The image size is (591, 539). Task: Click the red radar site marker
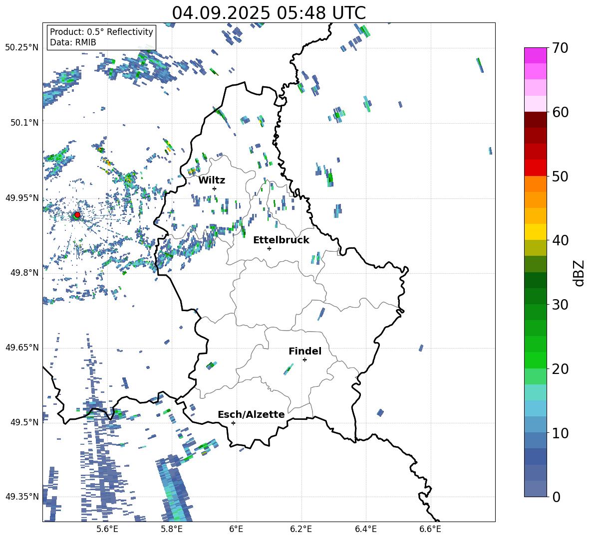point(77,215)
